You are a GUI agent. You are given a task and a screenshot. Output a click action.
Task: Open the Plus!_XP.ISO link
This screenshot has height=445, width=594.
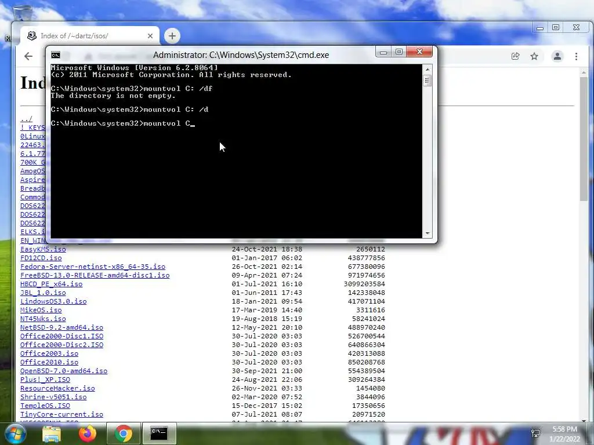pyautogui.click(x=45, y=380)
